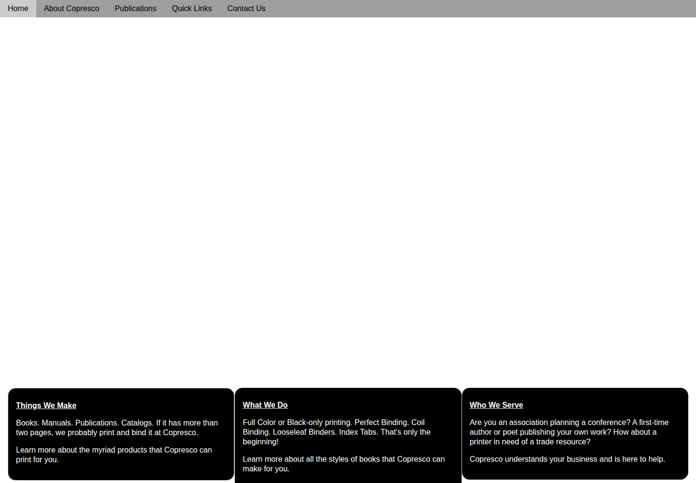Click the 'Books. Manuals. Publications. Catalogs.' paragraph
696x483 pixels.
(x=117, y=428)
